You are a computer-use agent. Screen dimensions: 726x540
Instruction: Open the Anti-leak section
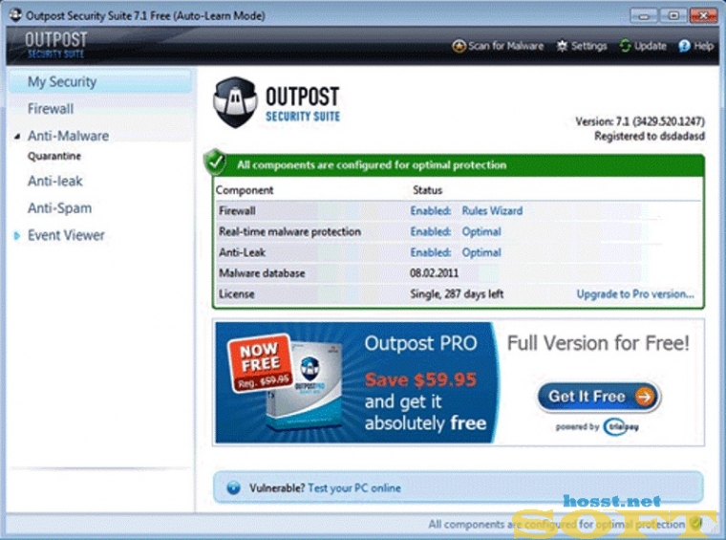55,181
